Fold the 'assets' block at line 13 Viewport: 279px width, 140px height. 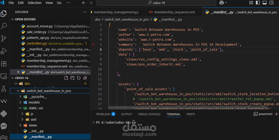click(105, 84)
